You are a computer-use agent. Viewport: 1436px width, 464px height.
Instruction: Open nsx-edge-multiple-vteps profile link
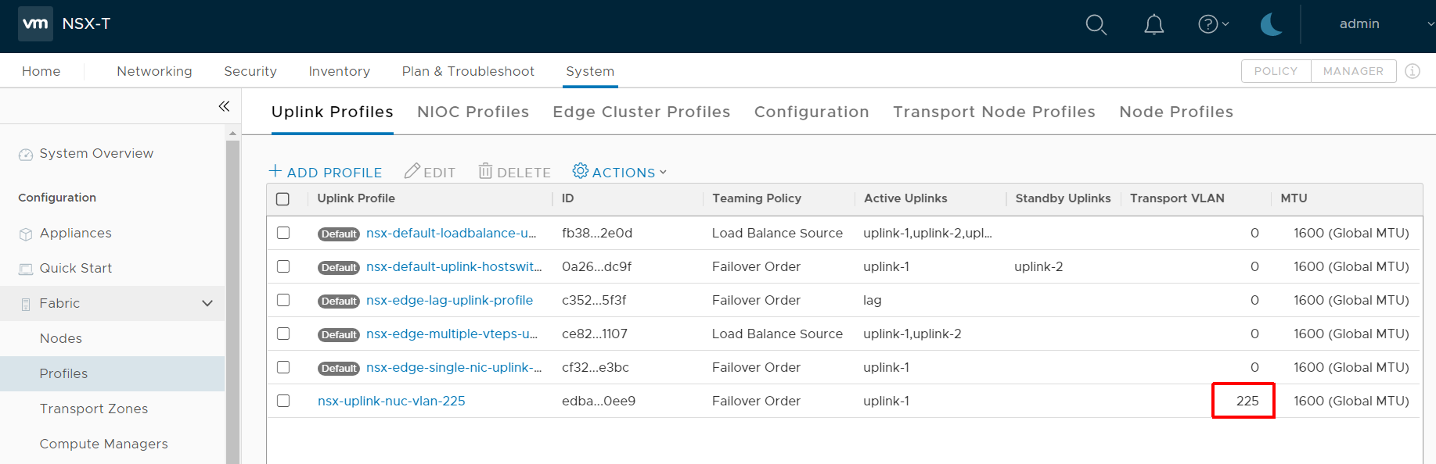pos(452,334)
